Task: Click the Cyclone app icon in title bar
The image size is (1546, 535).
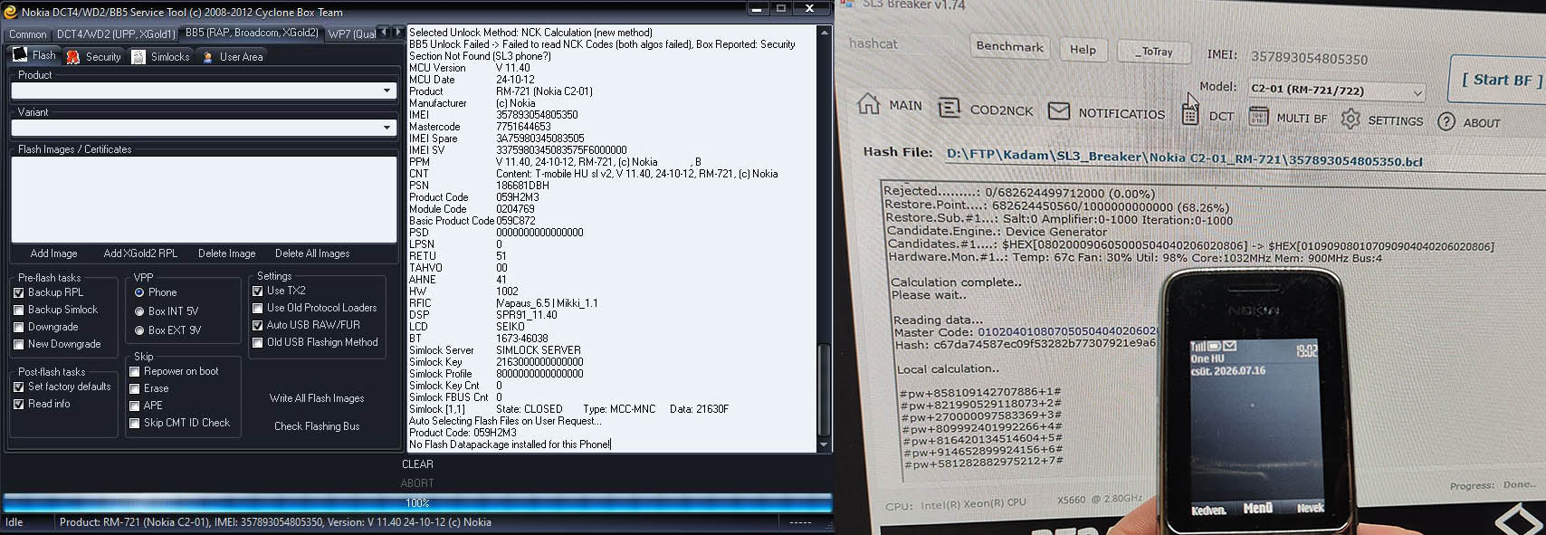Action: coord(11,12)
